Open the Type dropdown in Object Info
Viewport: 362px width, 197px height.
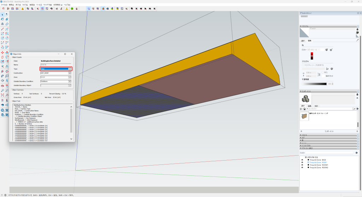click(x=70, y=69)
